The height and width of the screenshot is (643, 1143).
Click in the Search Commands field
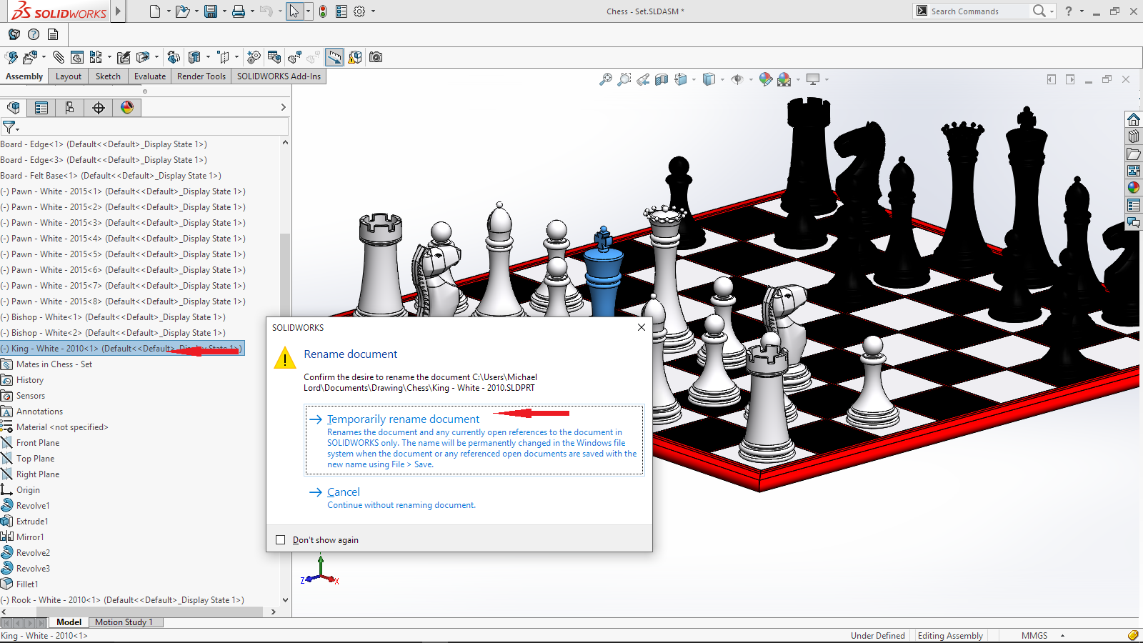pyautogui.click(x=977, y=11)
